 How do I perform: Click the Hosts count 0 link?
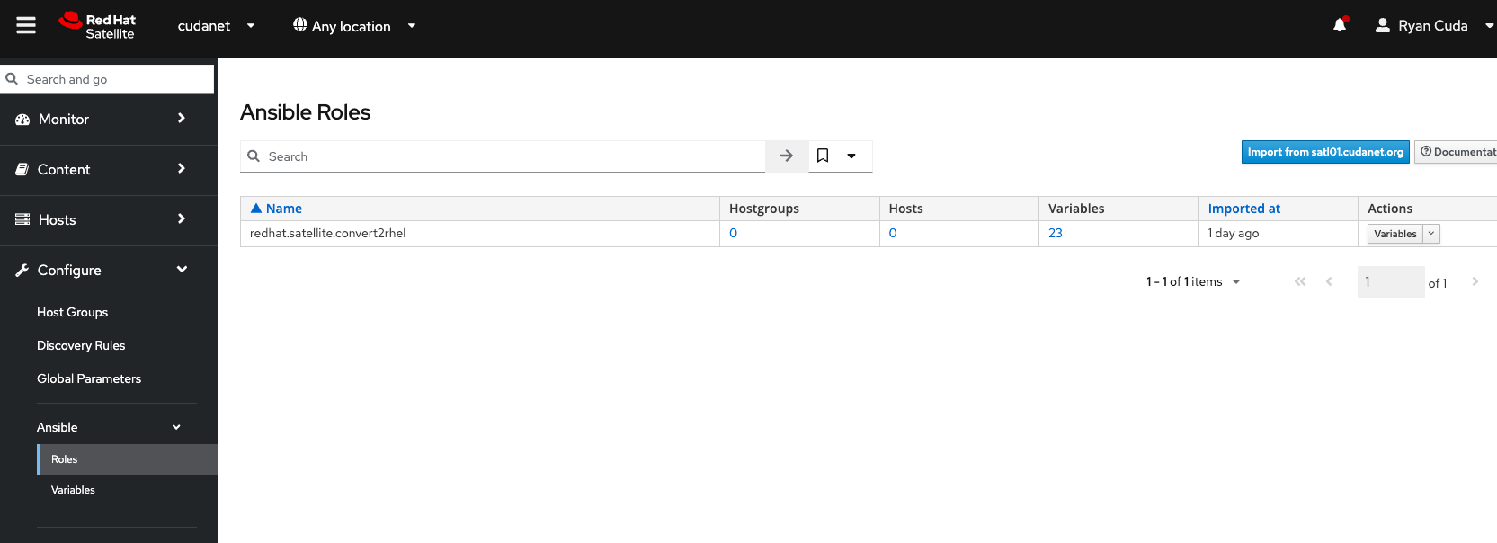[x=893, y=233]
